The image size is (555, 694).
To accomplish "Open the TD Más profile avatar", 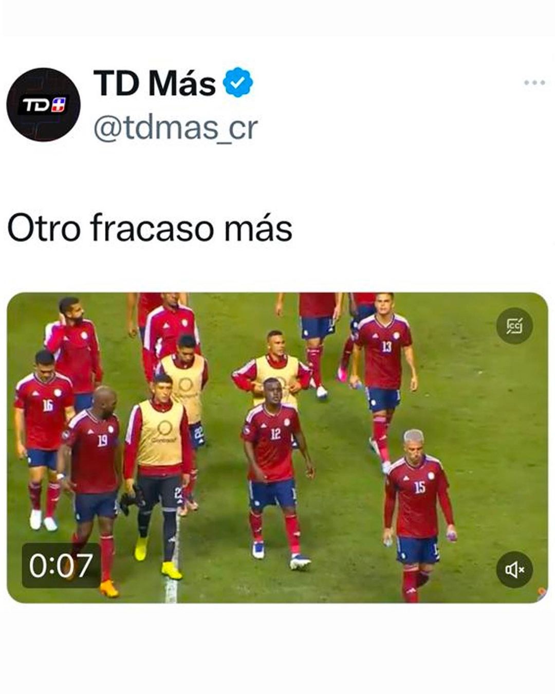I will (x=44, y=105).
